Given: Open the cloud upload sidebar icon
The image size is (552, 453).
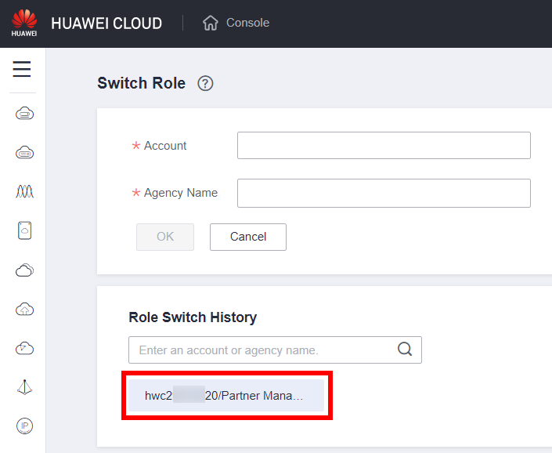Looking at the screenshot, I should pos(24,309).
